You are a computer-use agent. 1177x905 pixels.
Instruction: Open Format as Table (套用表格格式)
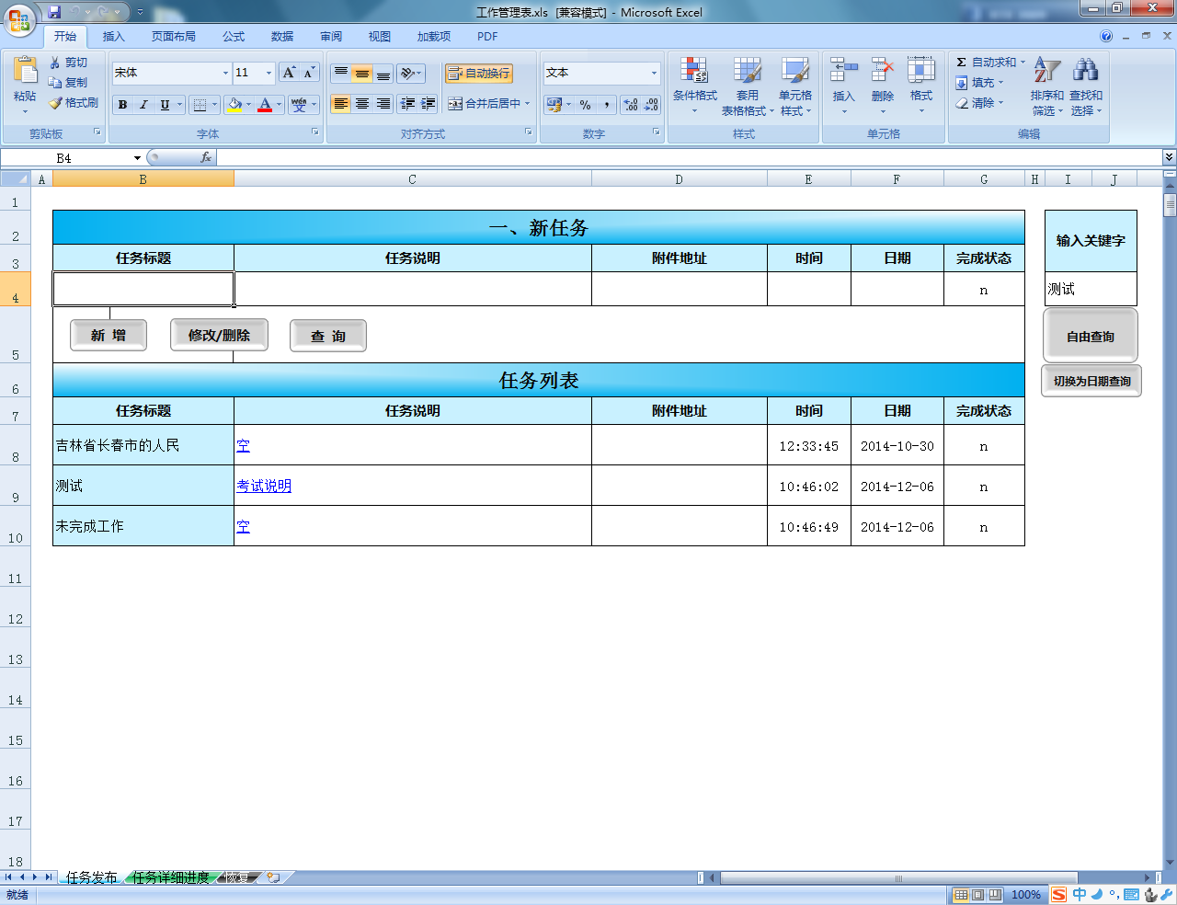pos(748,86)
